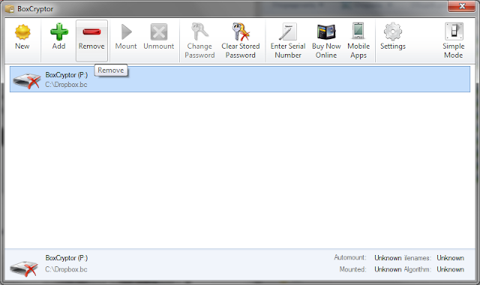
Task: Open Settings gear icon
Action: pos(393,31)
